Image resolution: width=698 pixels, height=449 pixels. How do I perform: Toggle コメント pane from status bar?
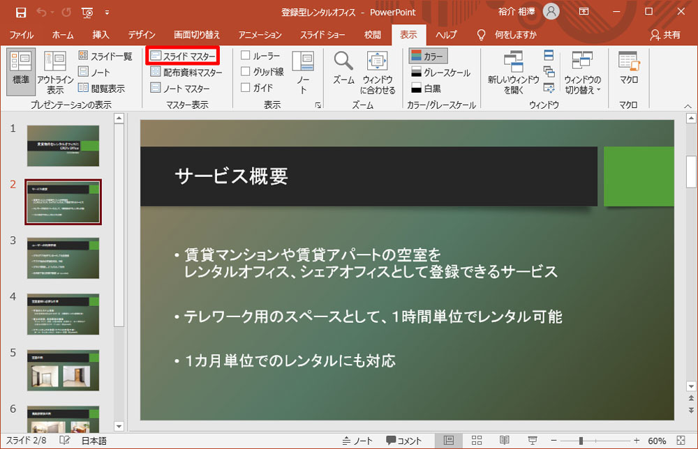(x=403, y=441)
